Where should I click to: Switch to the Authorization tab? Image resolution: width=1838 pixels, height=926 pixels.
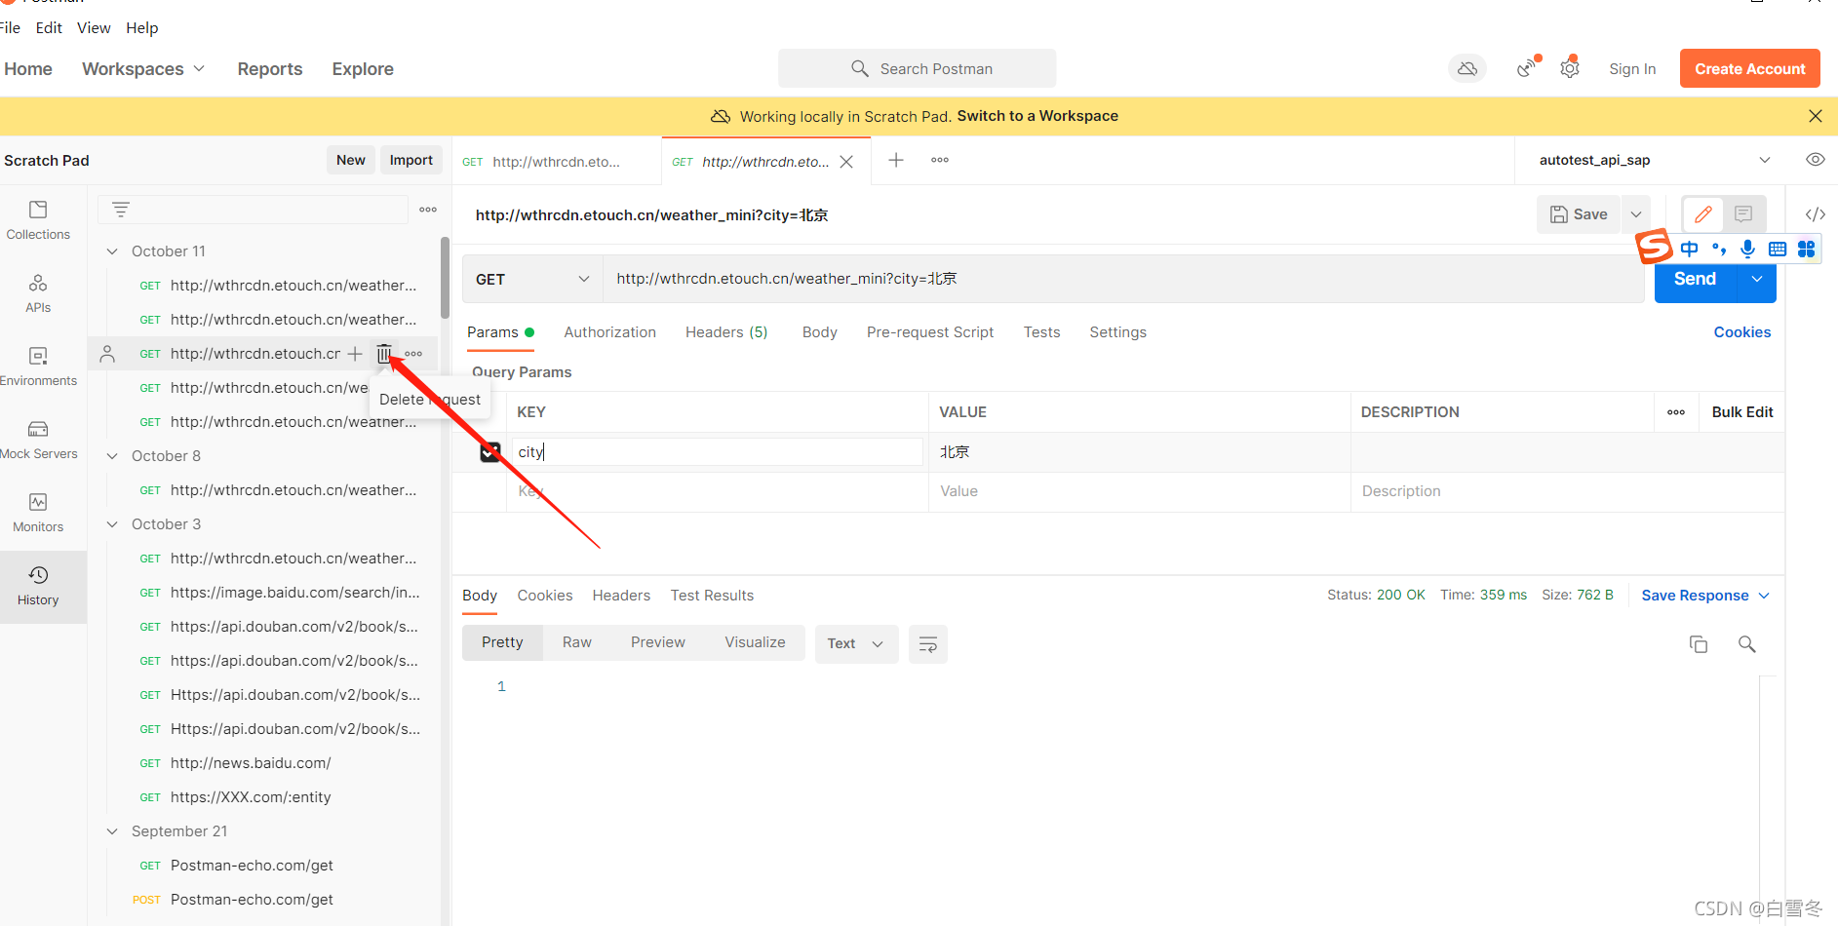(x=609, y=332)
